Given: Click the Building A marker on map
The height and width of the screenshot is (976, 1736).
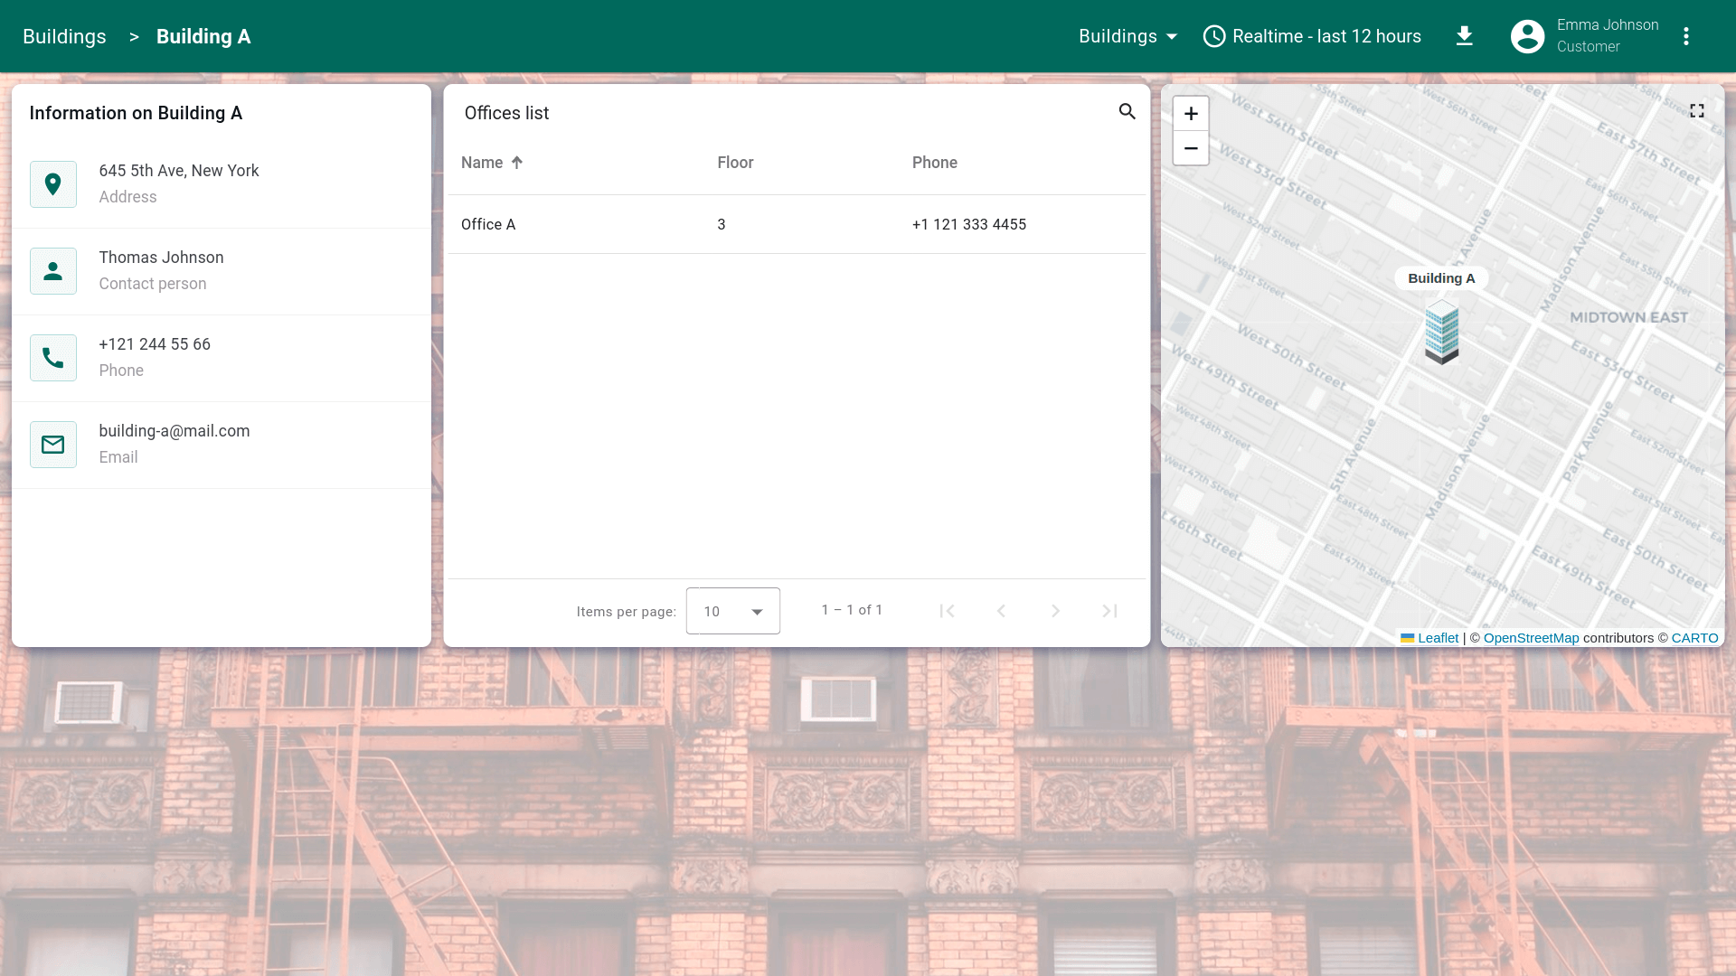Looking at the screenshot, I should (1441, 333).
